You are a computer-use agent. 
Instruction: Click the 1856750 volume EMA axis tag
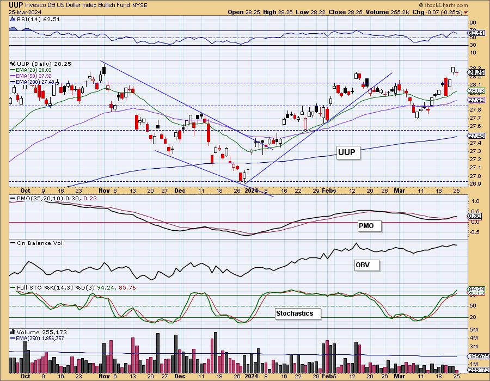(x=478, y=357)
